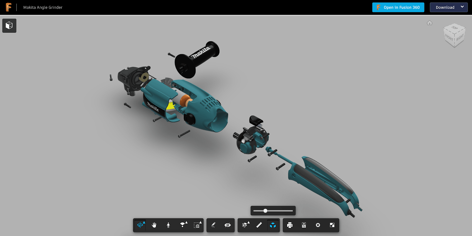472x236 pixels.
Task: Select the Measure ruler tool
Action: tap(259, 225)
